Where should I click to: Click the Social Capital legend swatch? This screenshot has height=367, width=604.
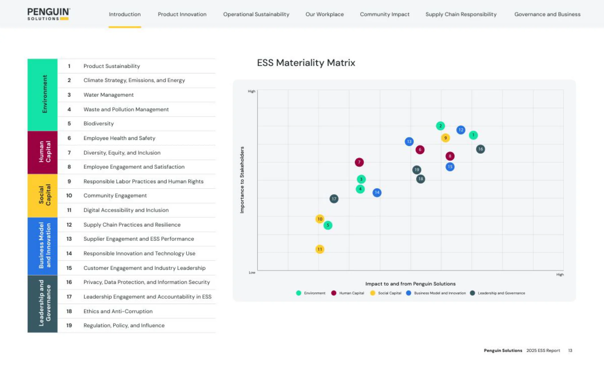pos(372,293)
